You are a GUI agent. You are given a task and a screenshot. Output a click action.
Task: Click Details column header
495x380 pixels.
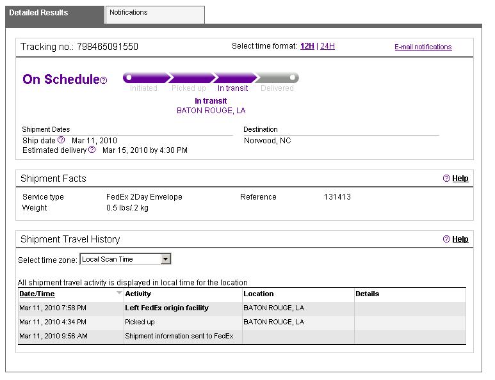(367, 294)
